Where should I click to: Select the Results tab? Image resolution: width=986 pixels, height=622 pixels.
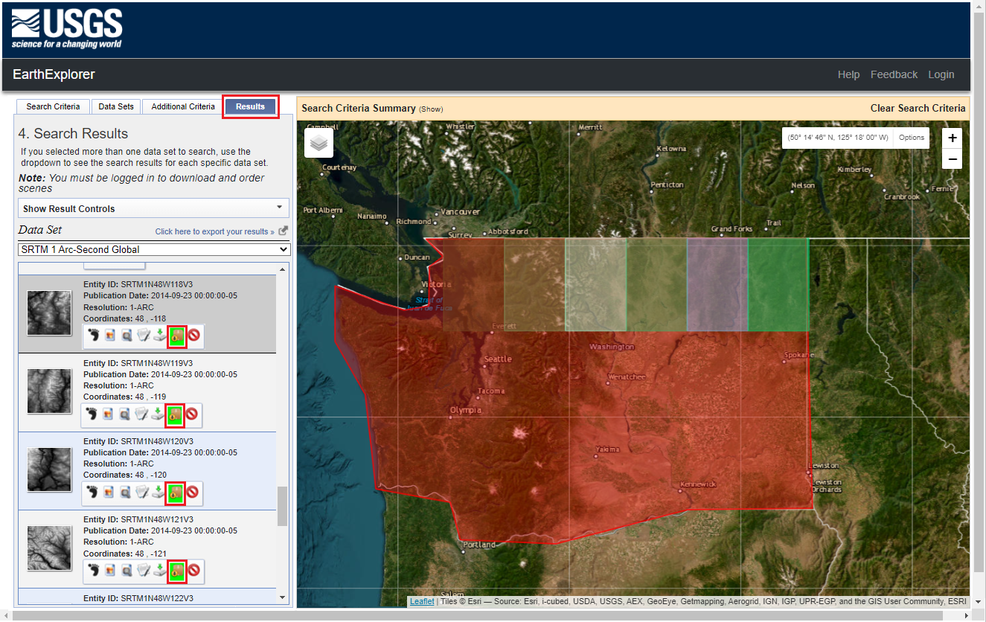click(250, 106)
